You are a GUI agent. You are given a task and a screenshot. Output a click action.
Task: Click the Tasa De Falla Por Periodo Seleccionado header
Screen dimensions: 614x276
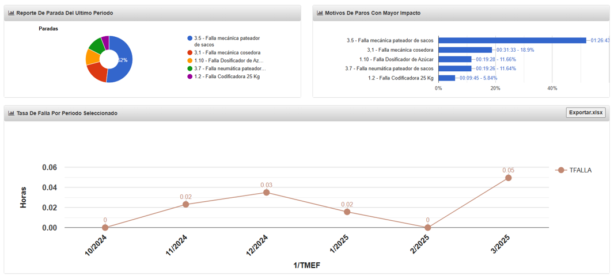(67, 113)
